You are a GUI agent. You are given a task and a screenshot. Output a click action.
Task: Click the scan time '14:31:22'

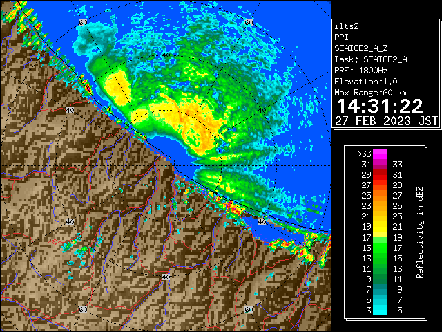380,106
